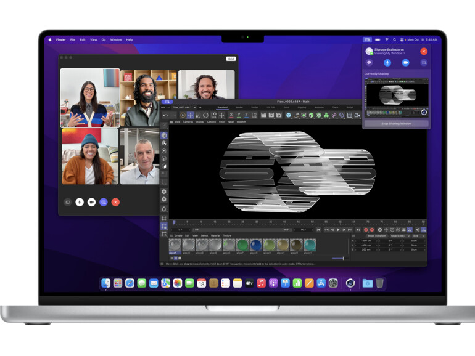Open the Finder menu

point(61,39)
